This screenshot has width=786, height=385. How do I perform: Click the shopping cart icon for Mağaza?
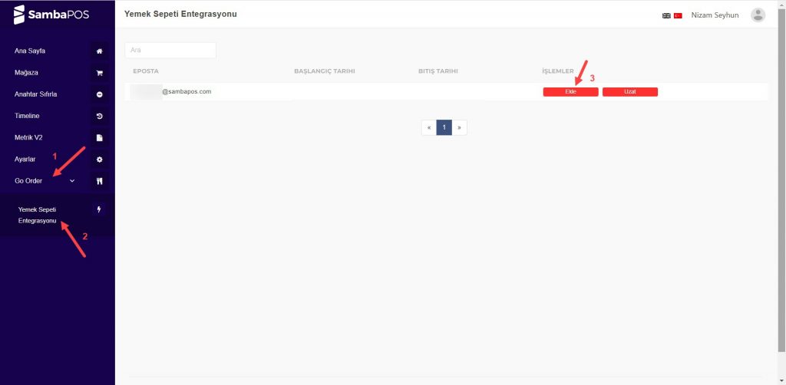click(99, 73)
